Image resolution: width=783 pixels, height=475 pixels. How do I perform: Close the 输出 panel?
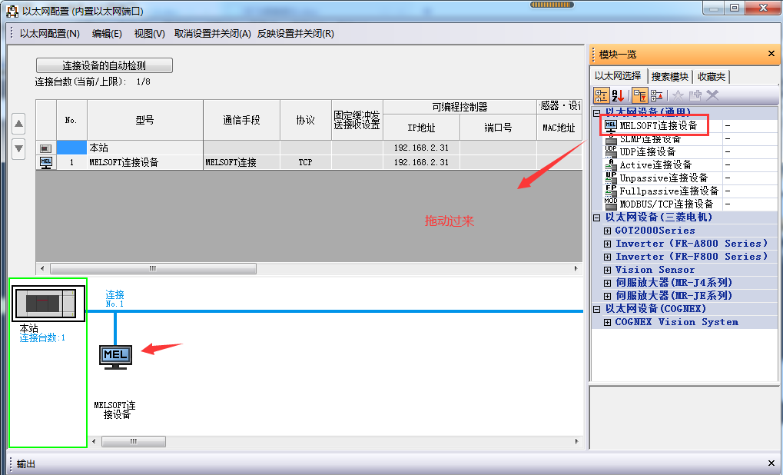click(x=771, y=463)
